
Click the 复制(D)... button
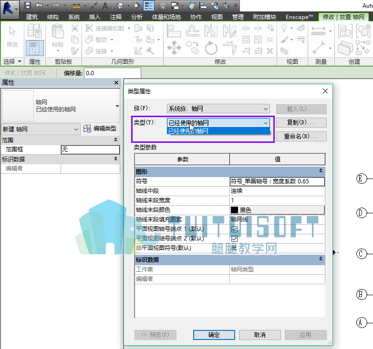(x=301, y=122)
